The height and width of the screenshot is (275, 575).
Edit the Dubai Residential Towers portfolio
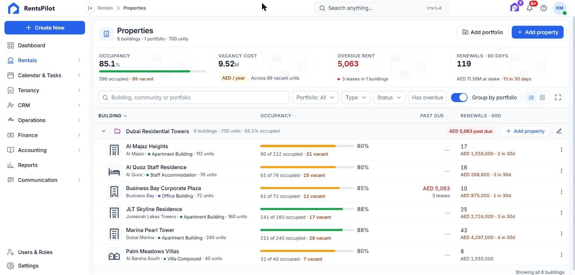pyautogui.click(x=559, y=131)
